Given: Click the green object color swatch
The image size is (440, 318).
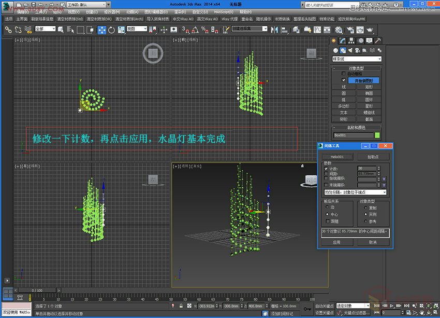Looking at the screenshot, I should (377, 135).
